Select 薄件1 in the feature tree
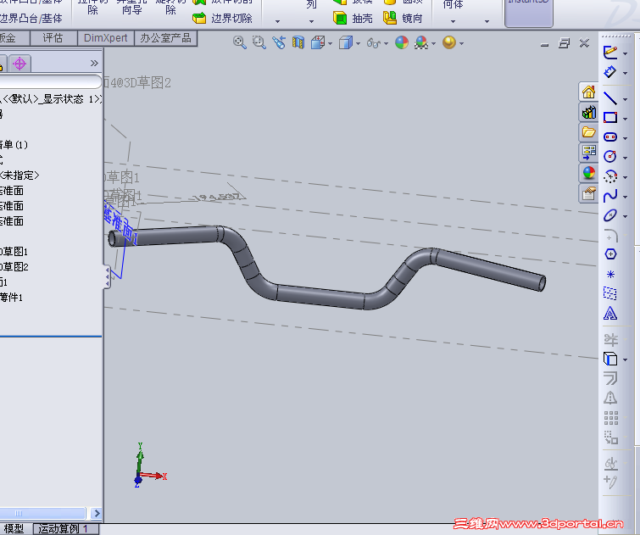Viewport: 640px width, 535px height. [x=11, y=298]
